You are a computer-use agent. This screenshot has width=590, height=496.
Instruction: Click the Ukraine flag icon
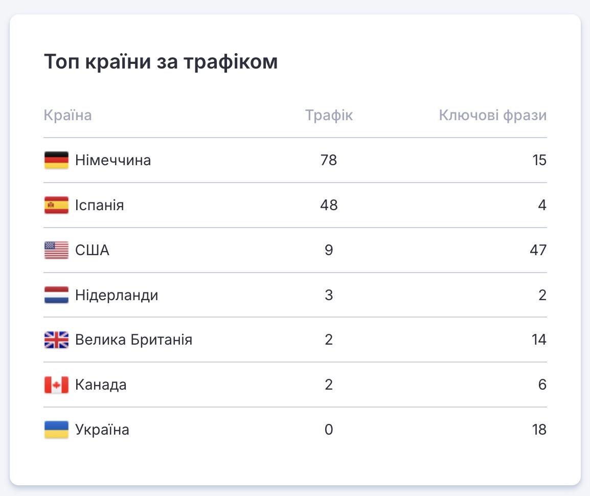coord(56,430)
